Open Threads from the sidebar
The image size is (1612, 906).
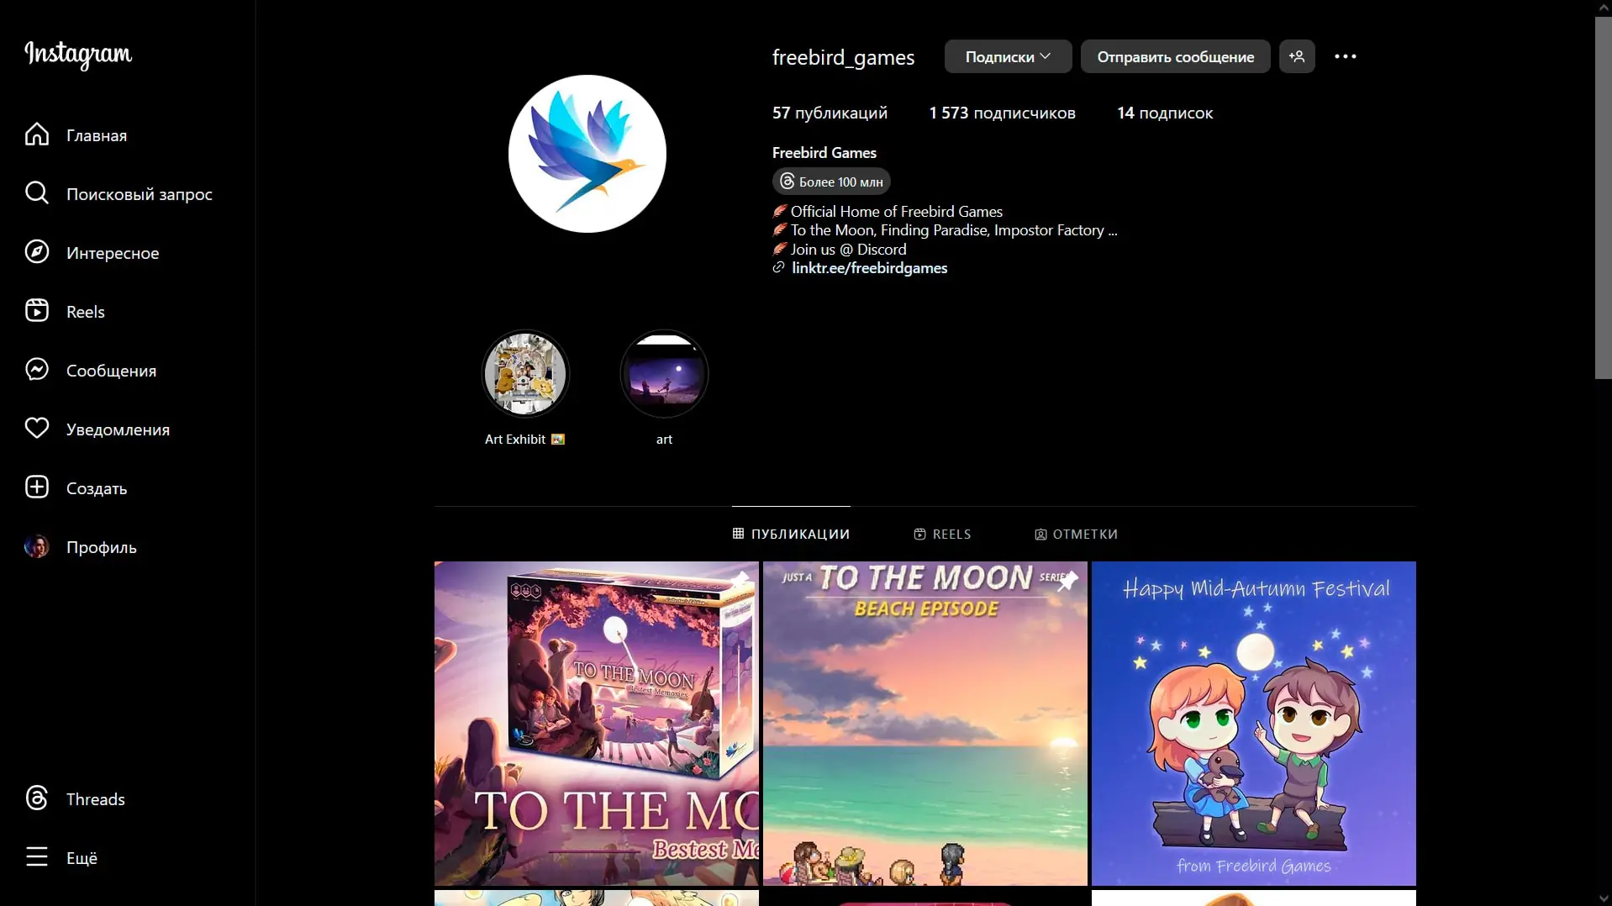[37, 798]
